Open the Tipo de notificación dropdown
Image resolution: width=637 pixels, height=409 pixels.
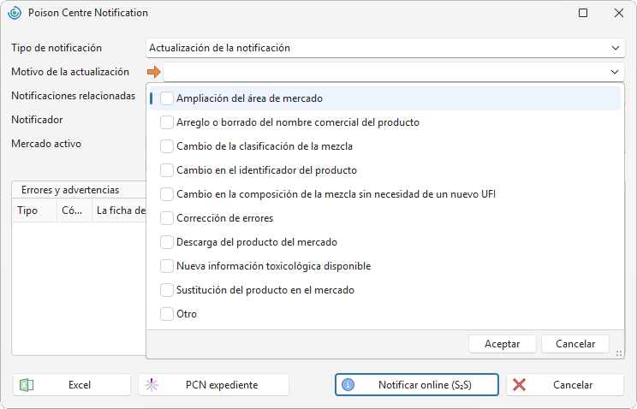385,48
